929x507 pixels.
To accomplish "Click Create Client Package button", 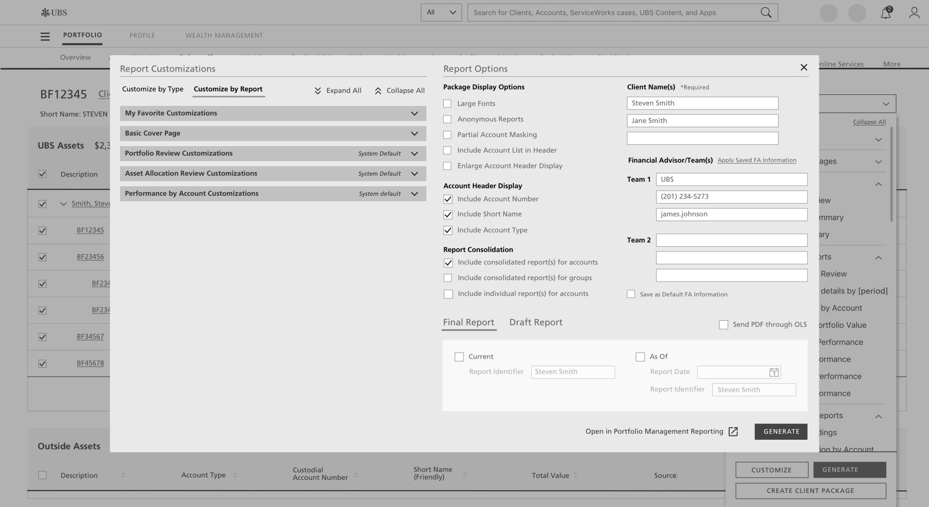I will tap(810, 491).
